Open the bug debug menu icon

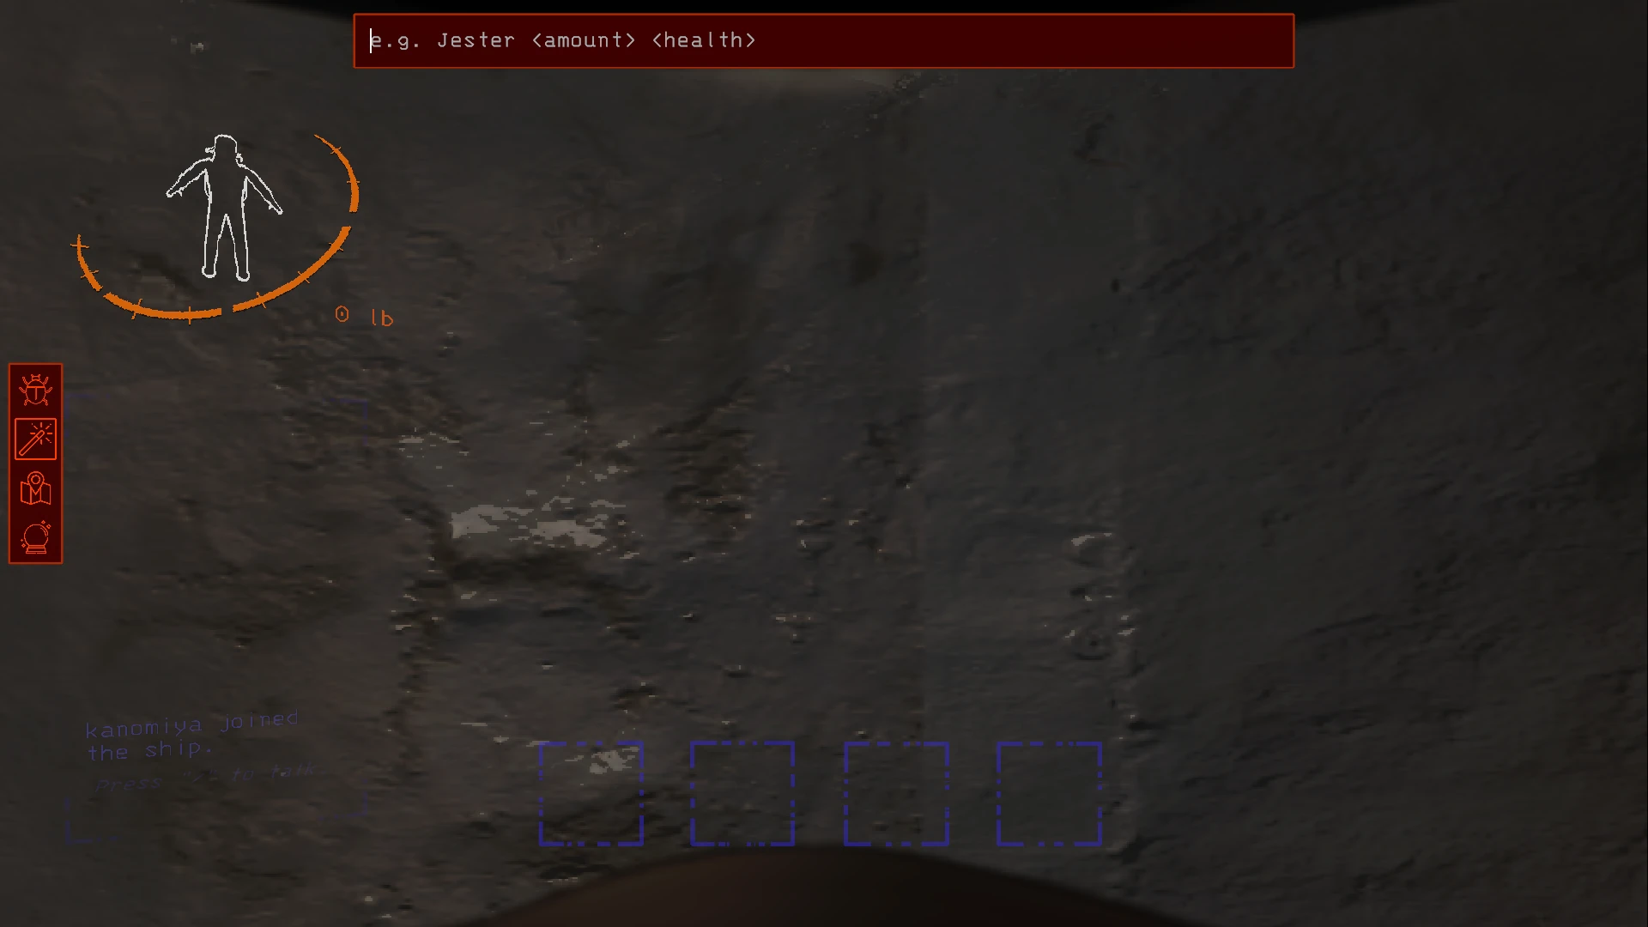[35, 391]
